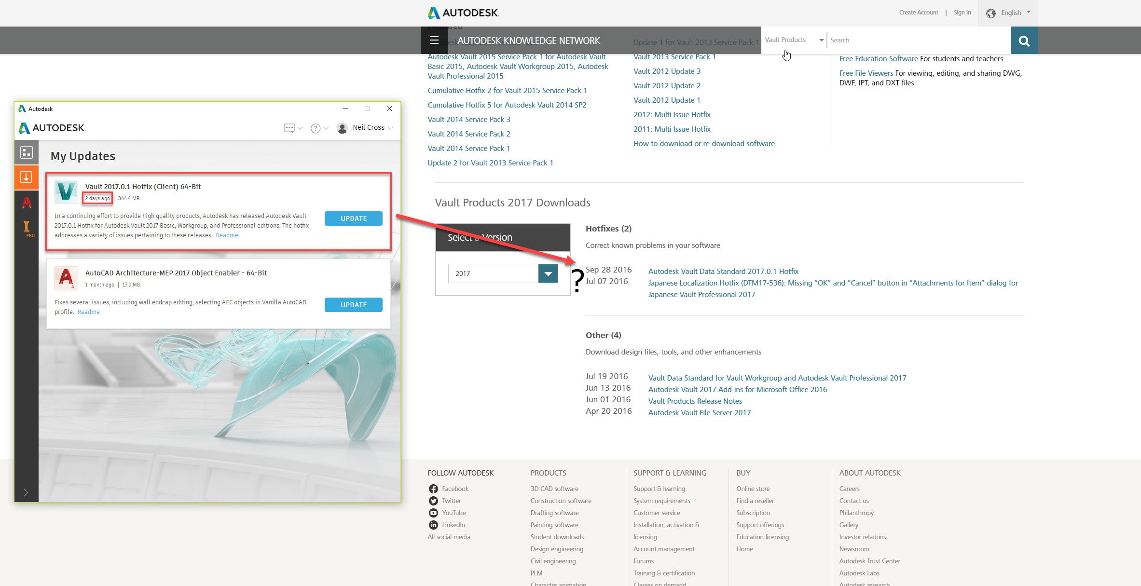Click the grid/dashboard icon in sidebar

[x=26, y=152]
